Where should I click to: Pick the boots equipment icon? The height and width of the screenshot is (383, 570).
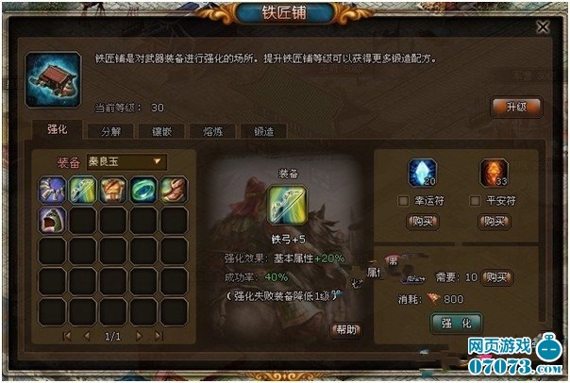[x=175, y=190]
